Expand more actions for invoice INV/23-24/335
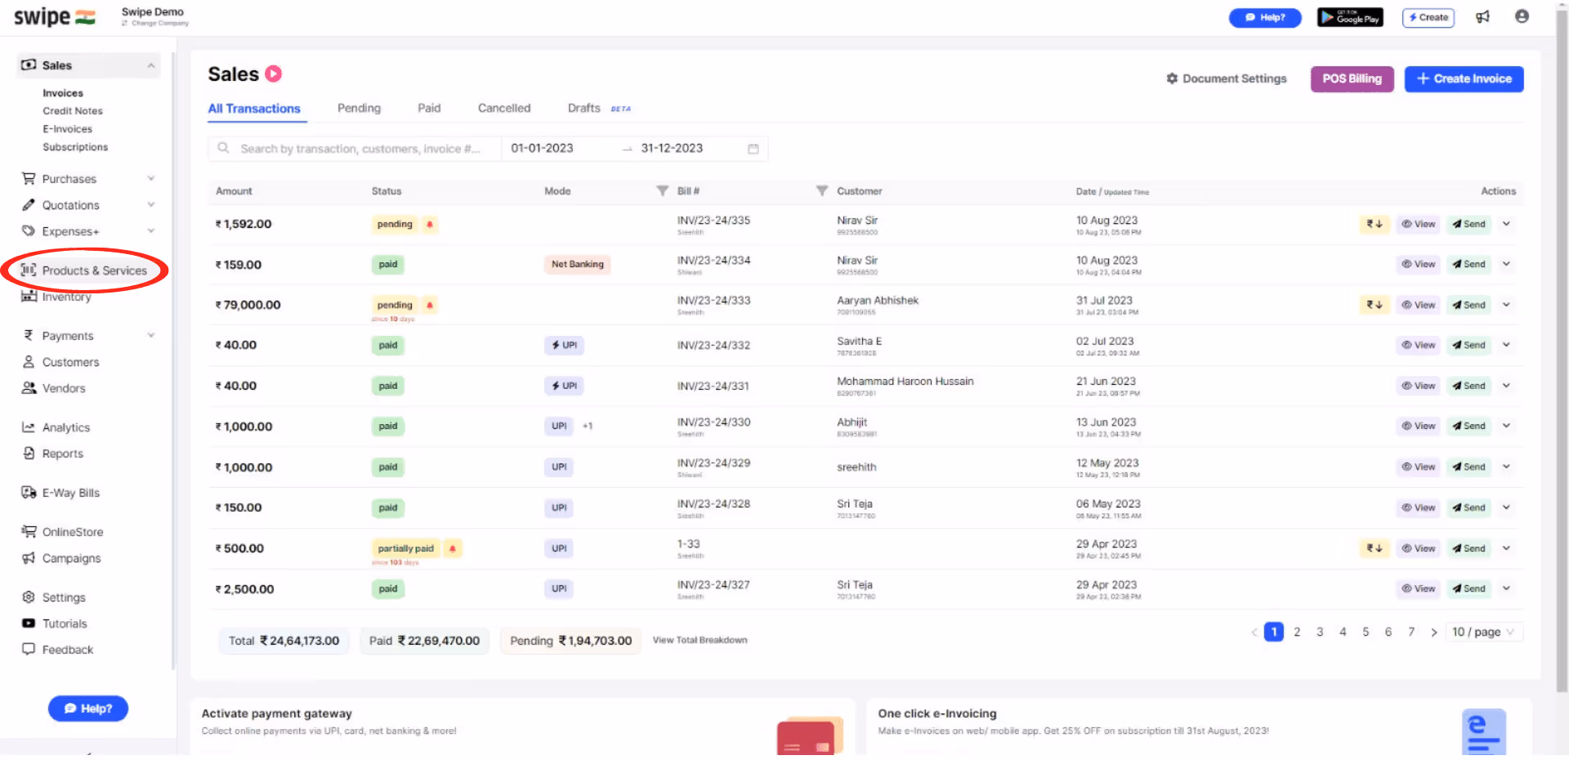Screen dimensions: 1569x760 click(1506, 224)
